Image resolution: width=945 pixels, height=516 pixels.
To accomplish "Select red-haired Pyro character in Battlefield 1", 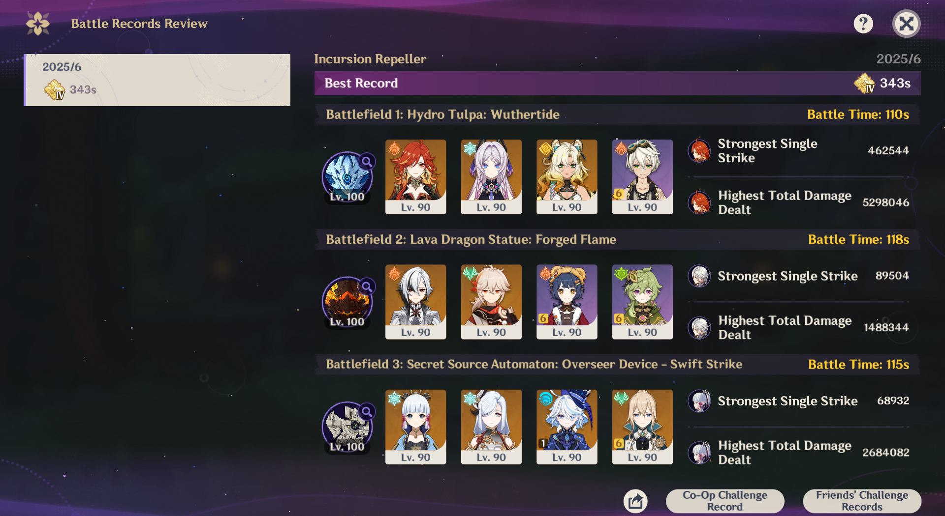I will (415, 177).
